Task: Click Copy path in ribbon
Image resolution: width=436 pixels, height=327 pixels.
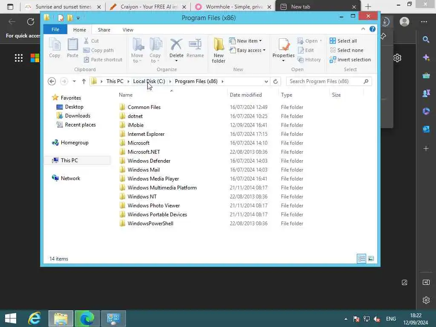Action: [x=98, y=50]
